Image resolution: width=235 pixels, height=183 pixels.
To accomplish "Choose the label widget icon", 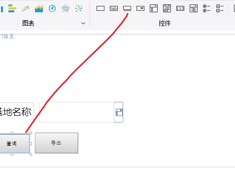I will tap(114, 8).
